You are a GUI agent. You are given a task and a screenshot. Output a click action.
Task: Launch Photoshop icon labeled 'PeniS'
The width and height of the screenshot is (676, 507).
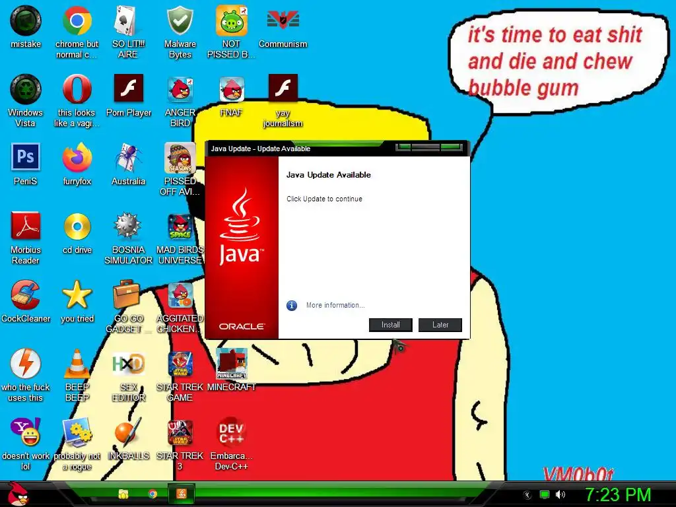tap(26, 164)
